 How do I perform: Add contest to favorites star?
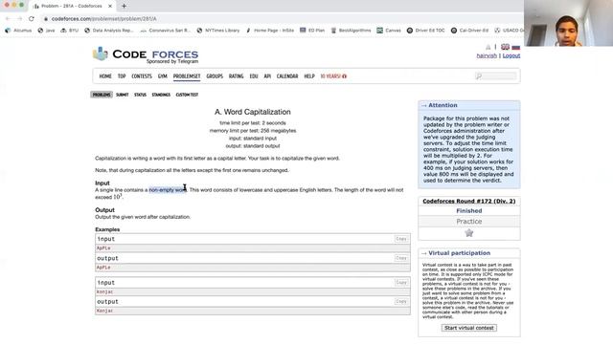(468, 233)
